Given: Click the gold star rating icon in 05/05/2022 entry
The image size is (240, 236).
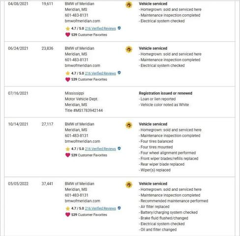Looking at the screenshot, I should (68, 208).
